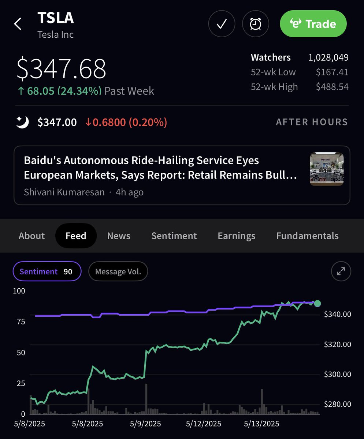
Task: Tap the $340.00 price axis label
Action: 338,314
